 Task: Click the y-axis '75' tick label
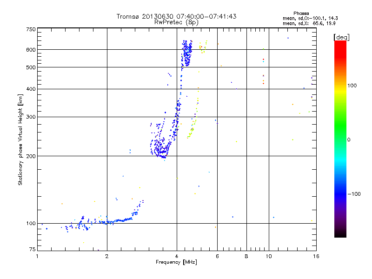(32, 249)
